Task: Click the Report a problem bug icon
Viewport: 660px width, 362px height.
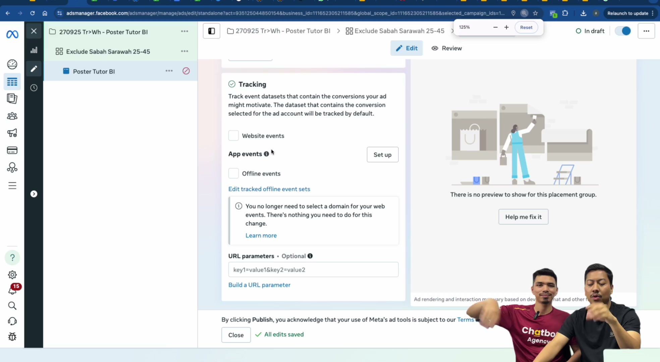Action: (x=12, y=337)
